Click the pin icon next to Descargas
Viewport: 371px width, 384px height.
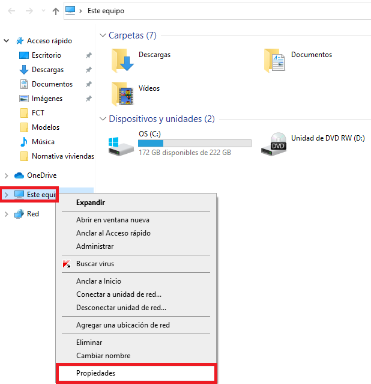pyautogui.click(x=89, y=70)
